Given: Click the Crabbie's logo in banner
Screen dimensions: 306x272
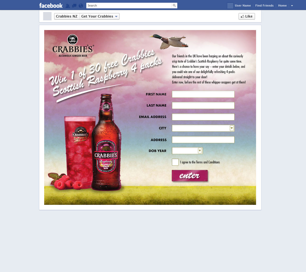Looking at the screenshot, I should click(x=73, y=46).
